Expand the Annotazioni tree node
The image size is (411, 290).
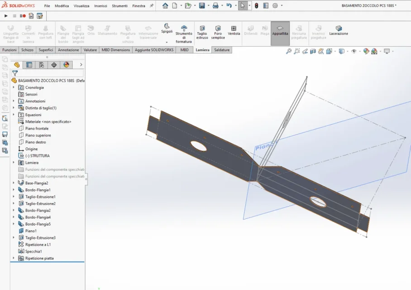point(14,101)
